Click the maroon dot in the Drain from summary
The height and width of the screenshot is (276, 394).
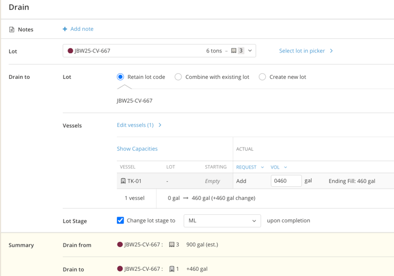click(120, 245)
